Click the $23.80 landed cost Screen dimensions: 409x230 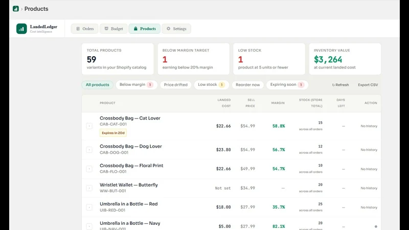[223, 150]
